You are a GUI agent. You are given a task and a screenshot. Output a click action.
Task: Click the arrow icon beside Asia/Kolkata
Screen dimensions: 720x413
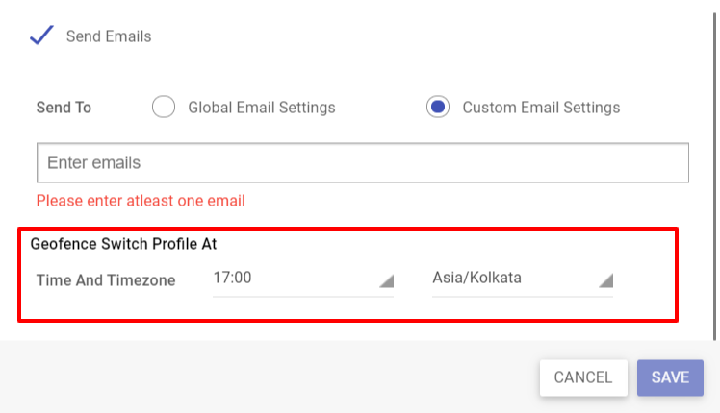(x=606, y=281)
